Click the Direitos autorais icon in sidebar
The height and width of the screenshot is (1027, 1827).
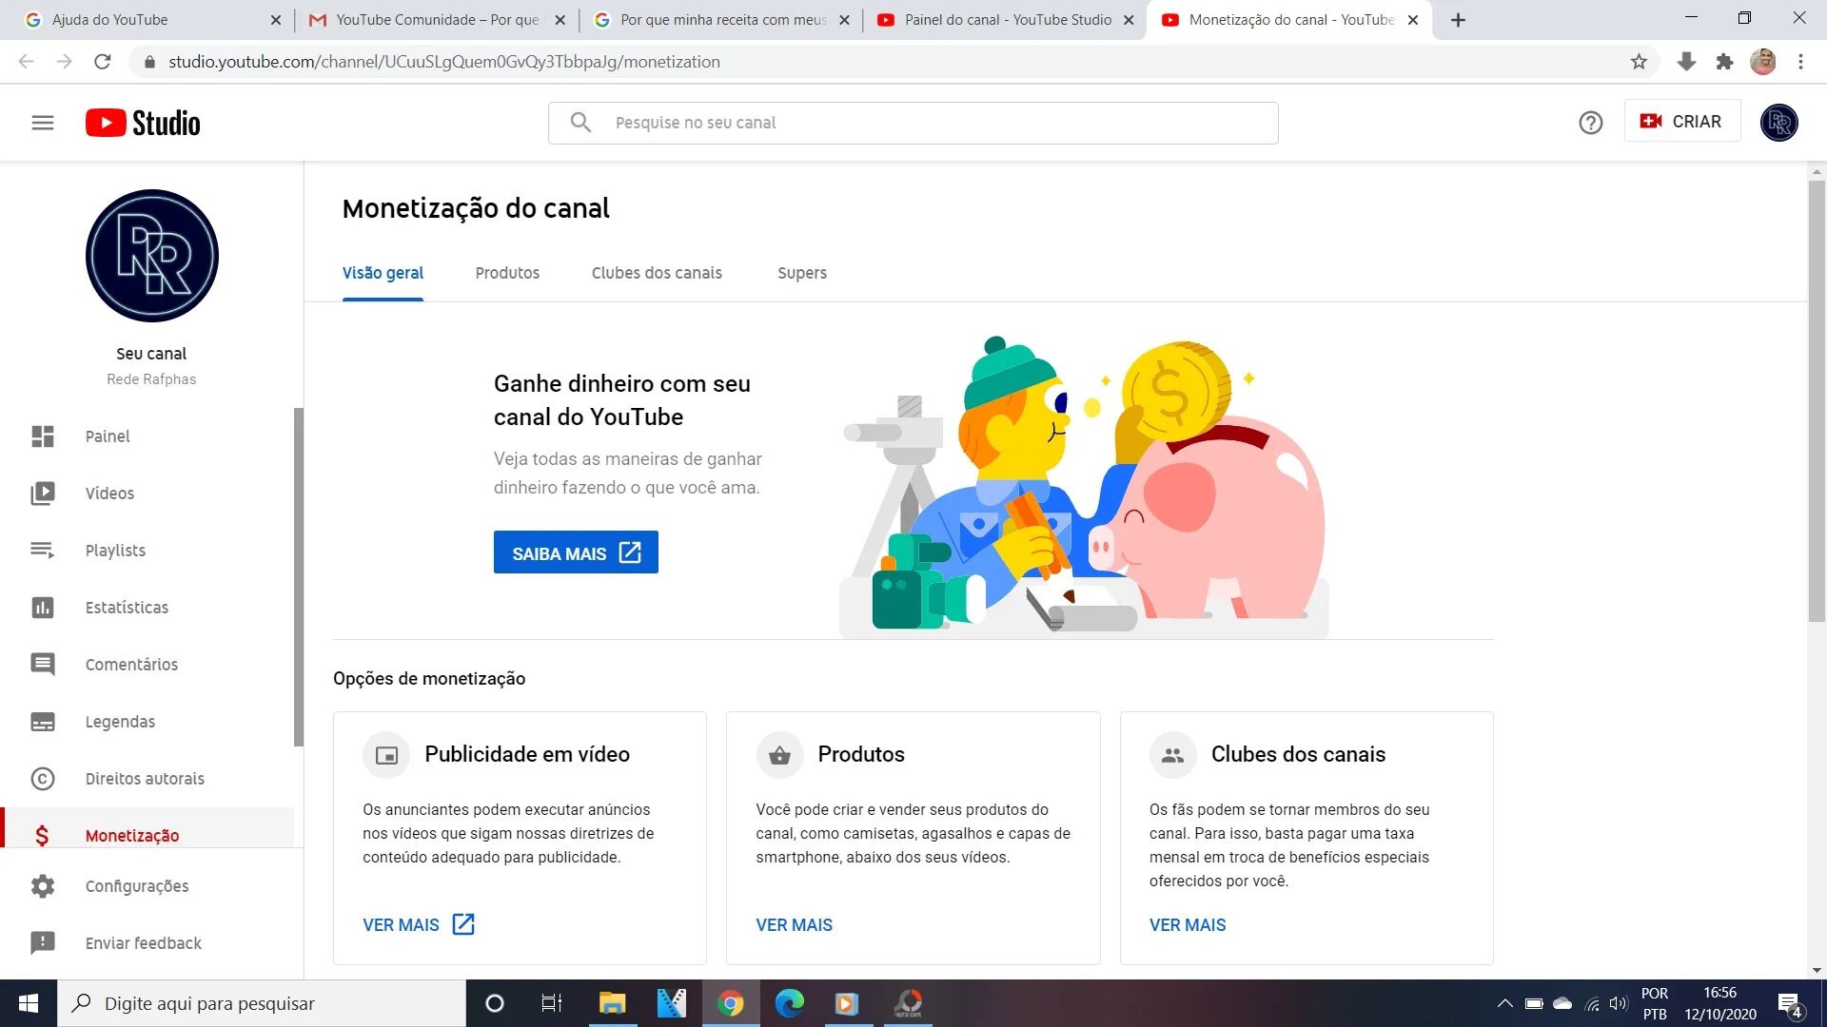[43, 778]
